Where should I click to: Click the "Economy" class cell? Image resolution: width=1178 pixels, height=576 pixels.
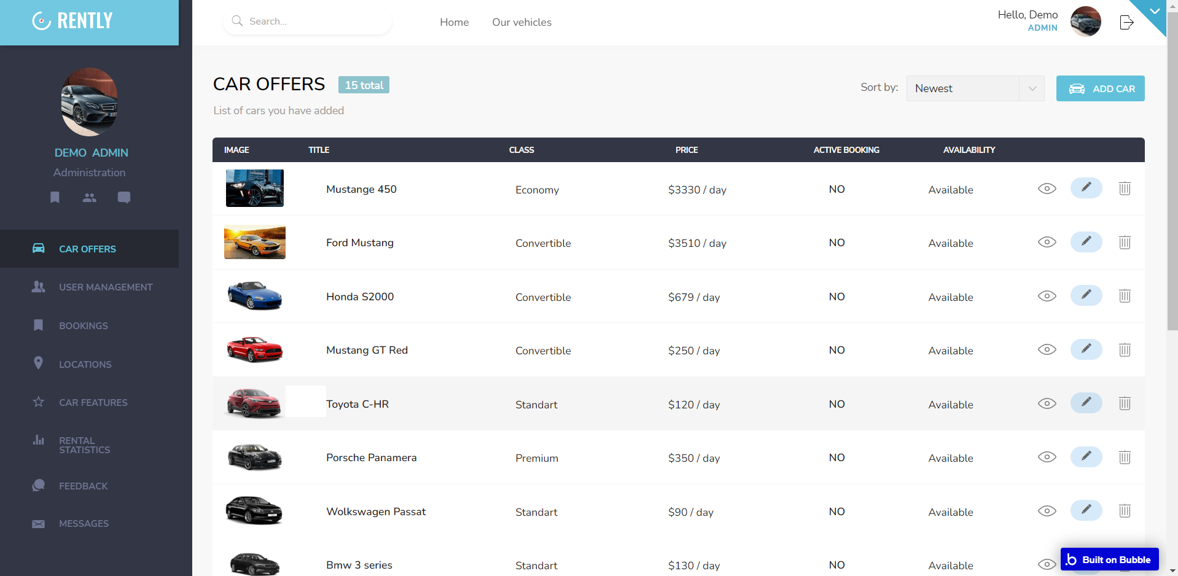537,190
